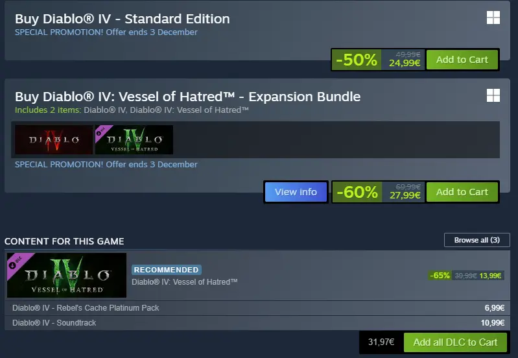This screenshot has width=518, height=358.
Task: Click Windows icon on Standard Edition panel
Action: (x=493, y=18)
